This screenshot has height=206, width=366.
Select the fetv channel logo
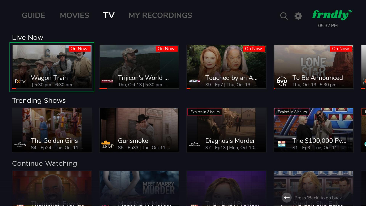click(20, 81)
